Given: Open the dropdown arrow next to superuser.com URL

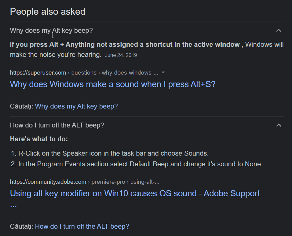Looking at the screenshot, I should pyautogui.click(x=163, y=72).
